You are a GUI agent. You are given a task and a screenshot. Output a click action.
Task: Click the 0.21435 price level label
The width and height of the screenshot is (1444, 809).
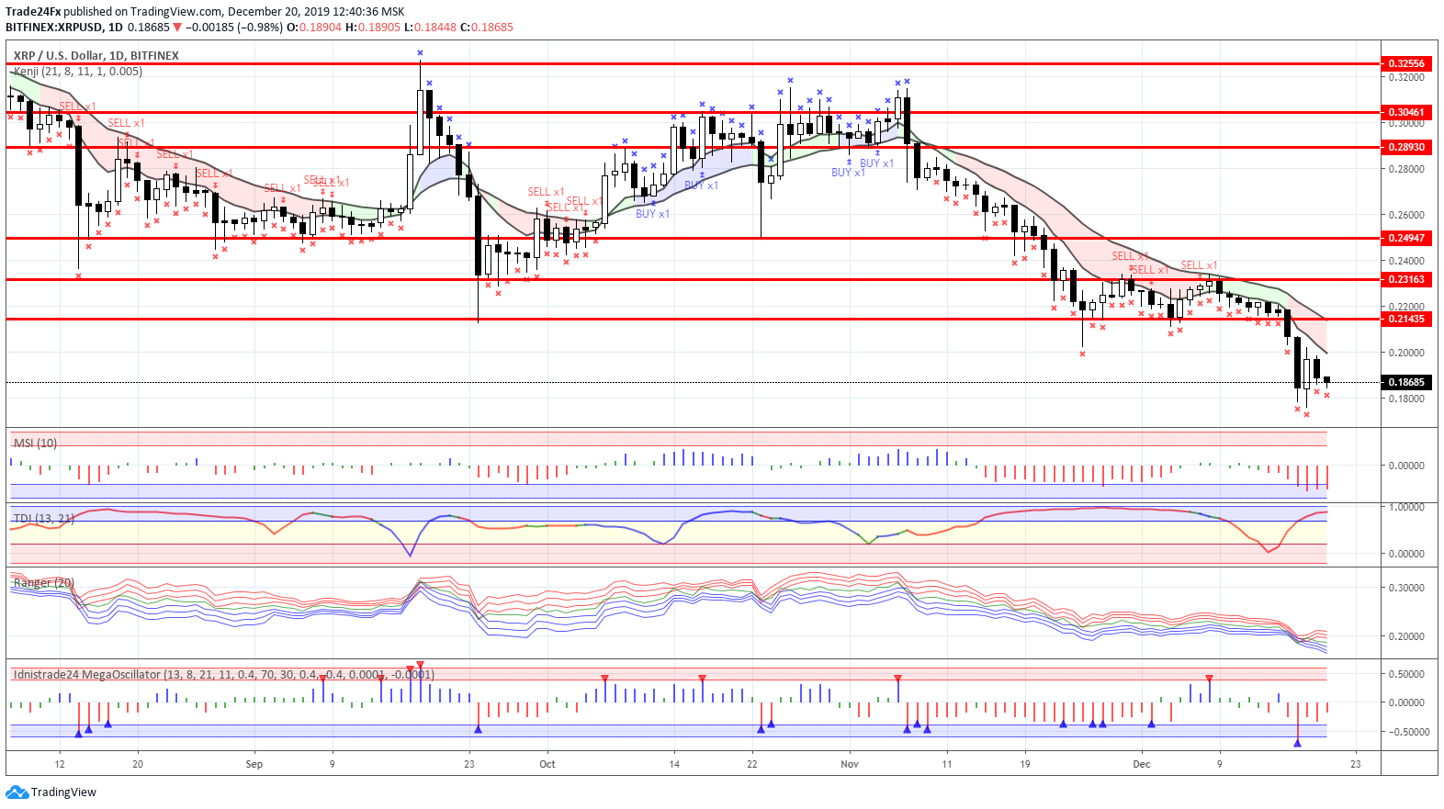(1406, 319)
